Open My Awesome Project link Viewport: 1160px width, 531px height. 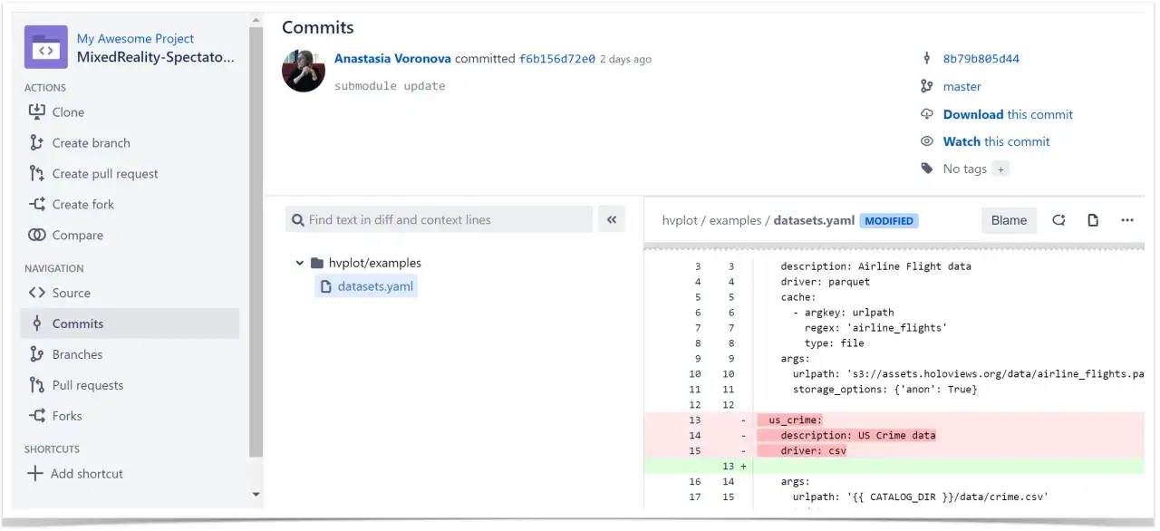(x=135, y=38)
